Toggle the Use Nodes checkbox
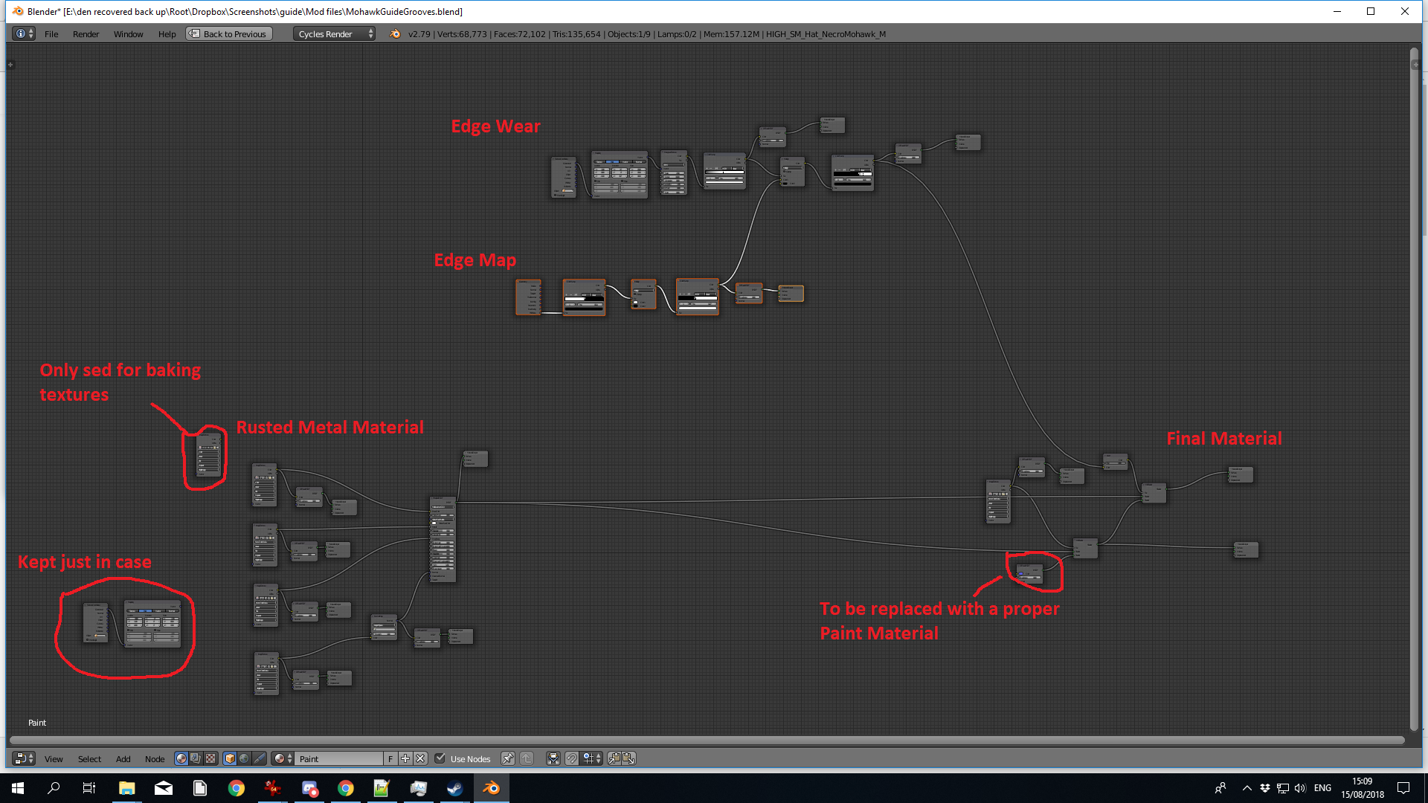 tap(440, 758)
